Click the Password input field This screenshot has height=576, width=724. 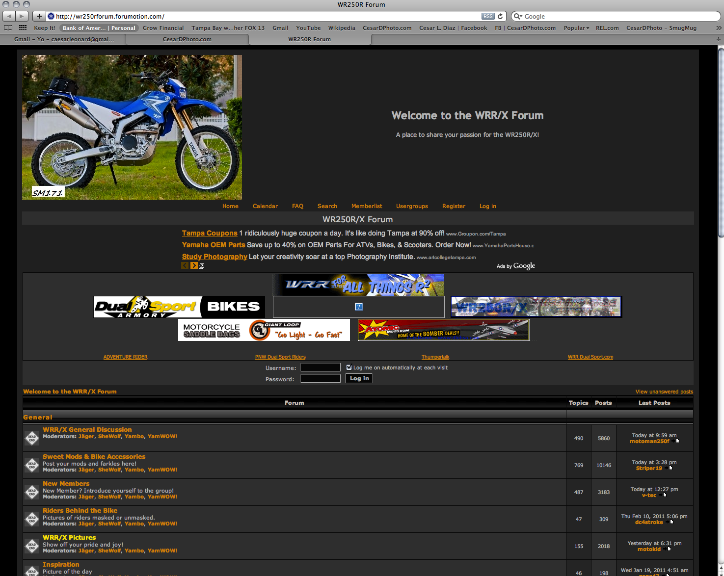click(x=321, y=379)
